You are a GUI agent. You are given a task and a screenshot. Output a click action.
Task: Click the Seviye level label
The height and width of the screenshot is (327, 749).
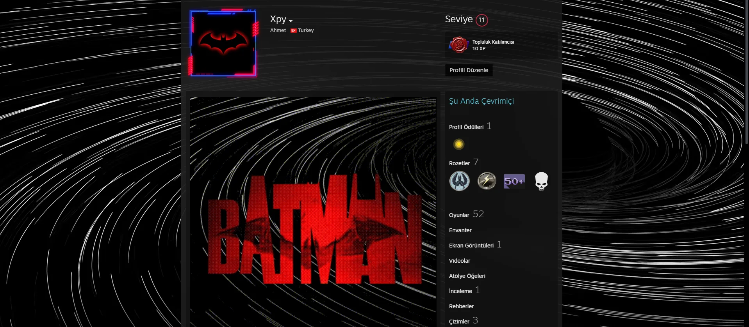459,19
